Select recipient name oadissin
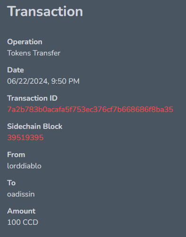The height and width of the screenshot is (237, 186). (x=21, y=194)
